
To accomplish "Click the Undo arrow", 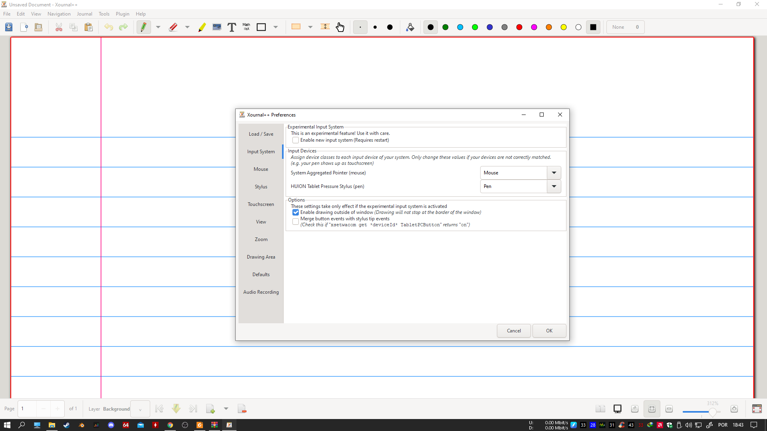I will [x=109, y=27].
